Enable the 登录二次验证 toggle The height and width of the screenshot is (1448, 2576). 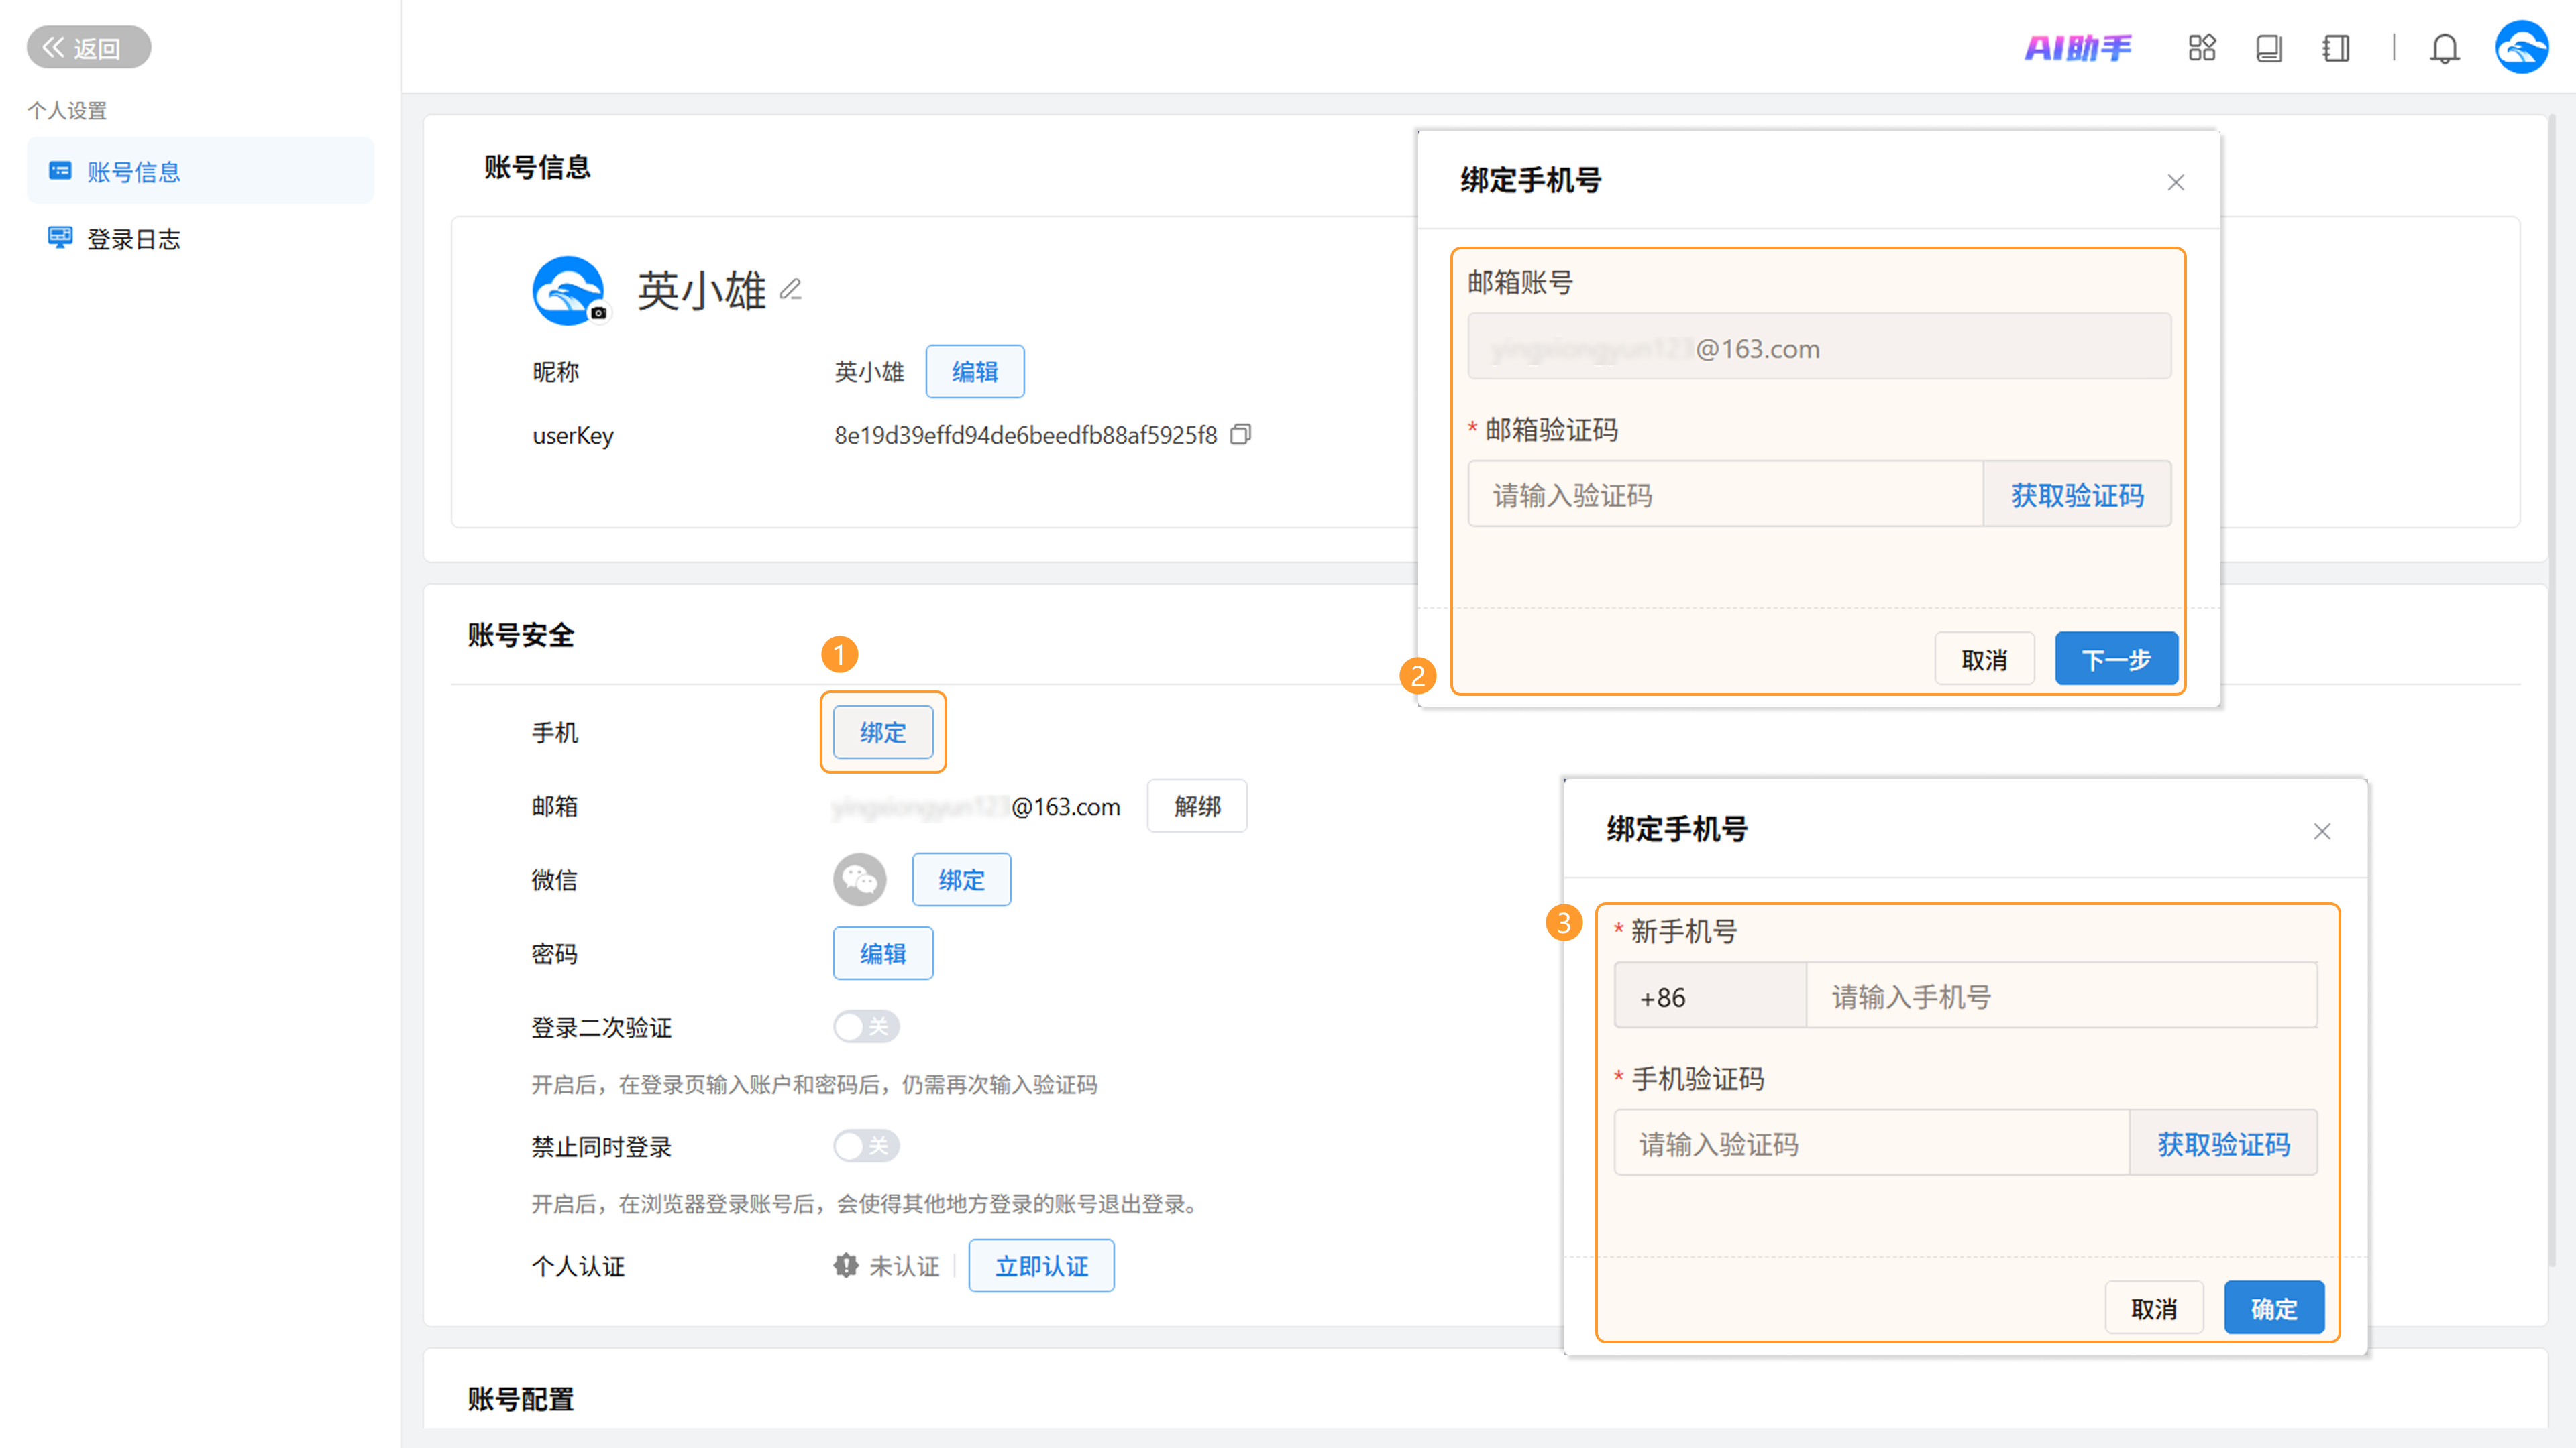pos(866,1026)
